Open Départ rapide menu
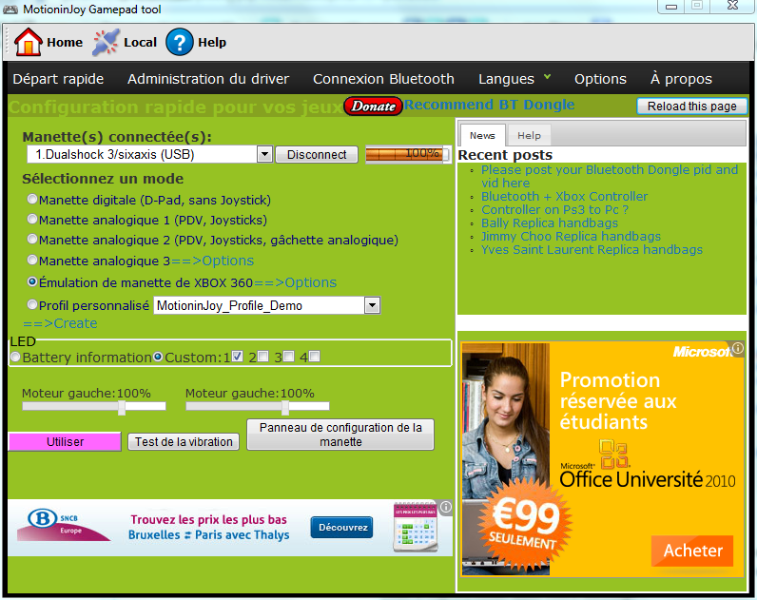 point(58,79)
